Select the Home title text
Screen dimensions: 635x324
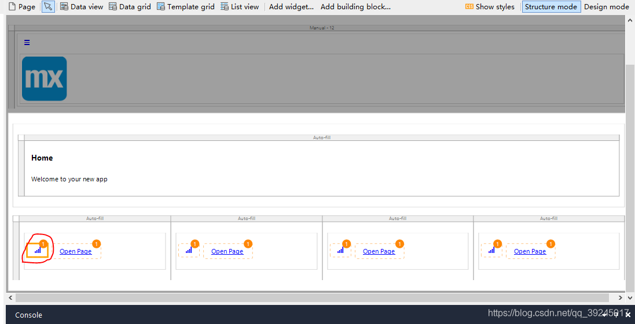point(42,158)
